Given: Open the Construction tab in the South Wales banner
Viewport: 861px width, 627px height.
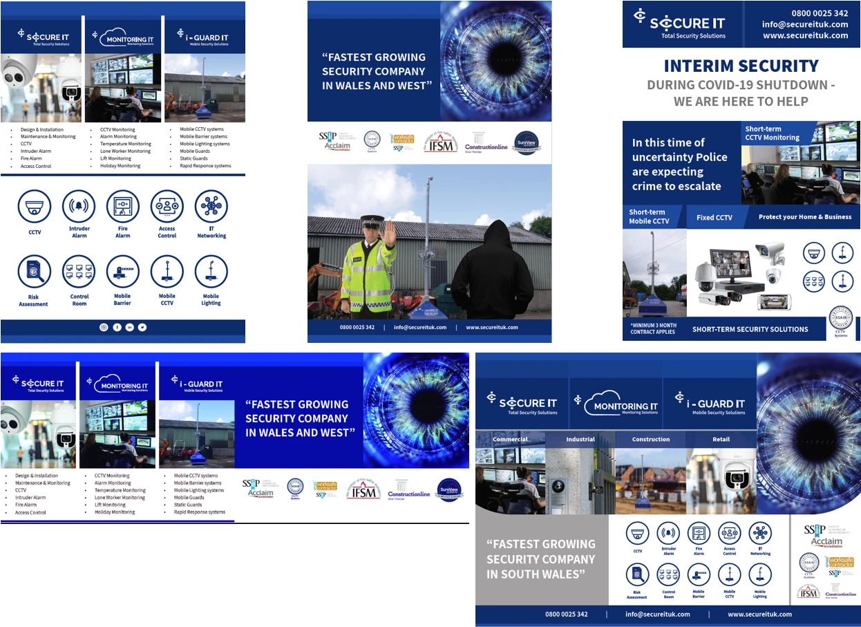Looking at the screenshot, I should coord(651,439).
